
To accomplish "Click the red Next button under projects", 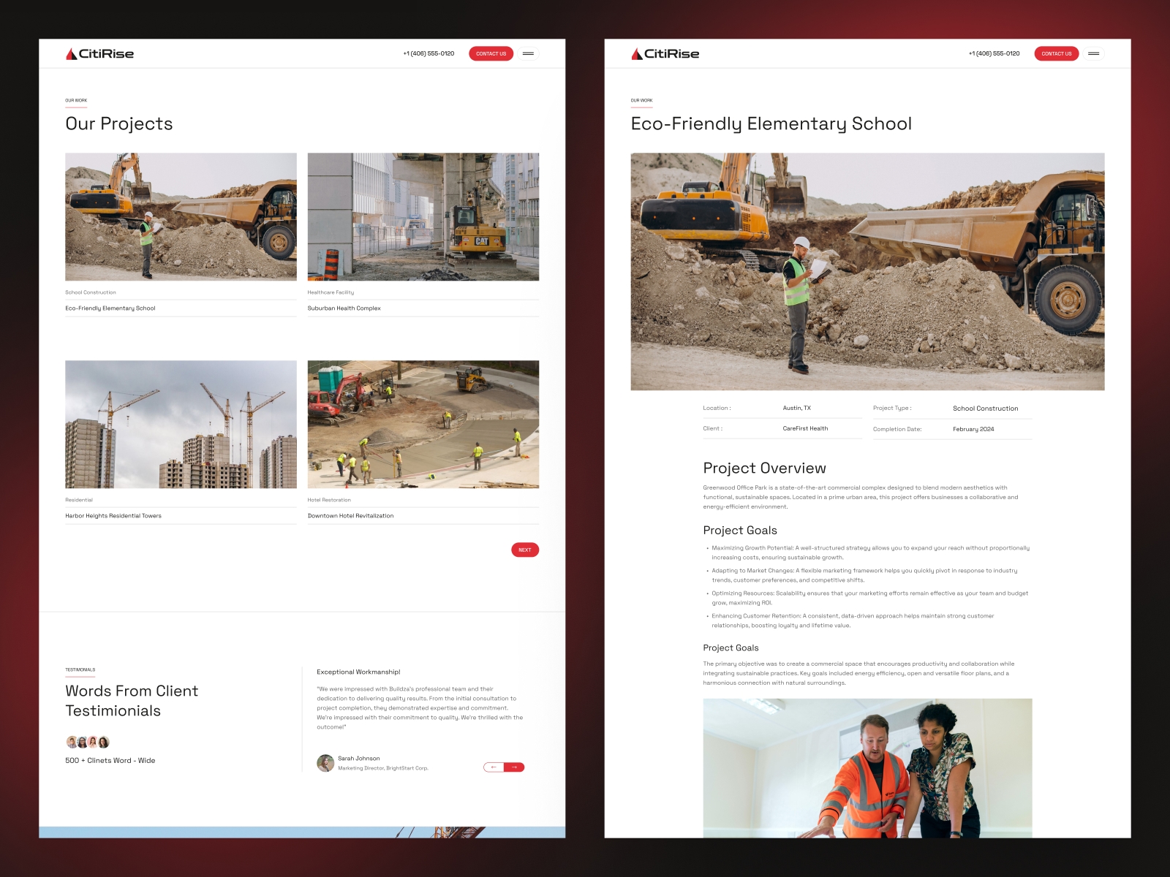I will 524,550.
